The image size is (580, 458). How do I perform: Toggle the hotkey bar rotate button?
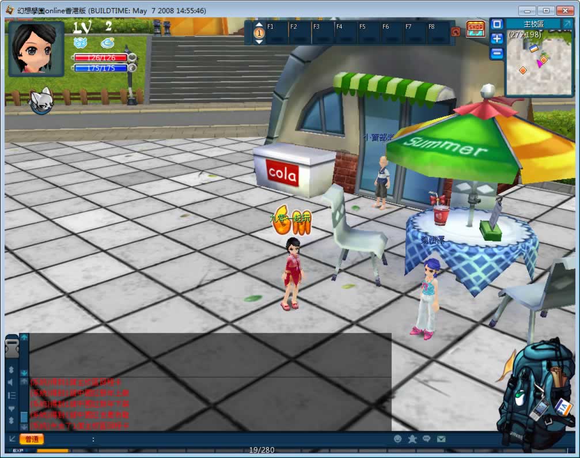point(456,32)
